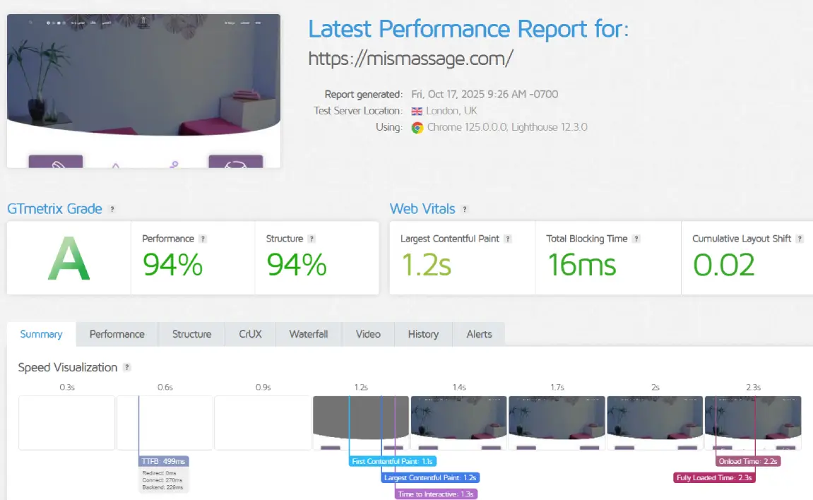Click the Fully Loaded Time marker
Screen dimensions: 813x500
(x=714, y=478)
